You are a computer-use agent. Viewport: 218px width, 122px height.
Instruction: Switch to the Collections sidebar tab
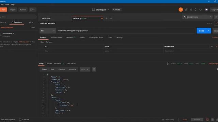point(17,22)
